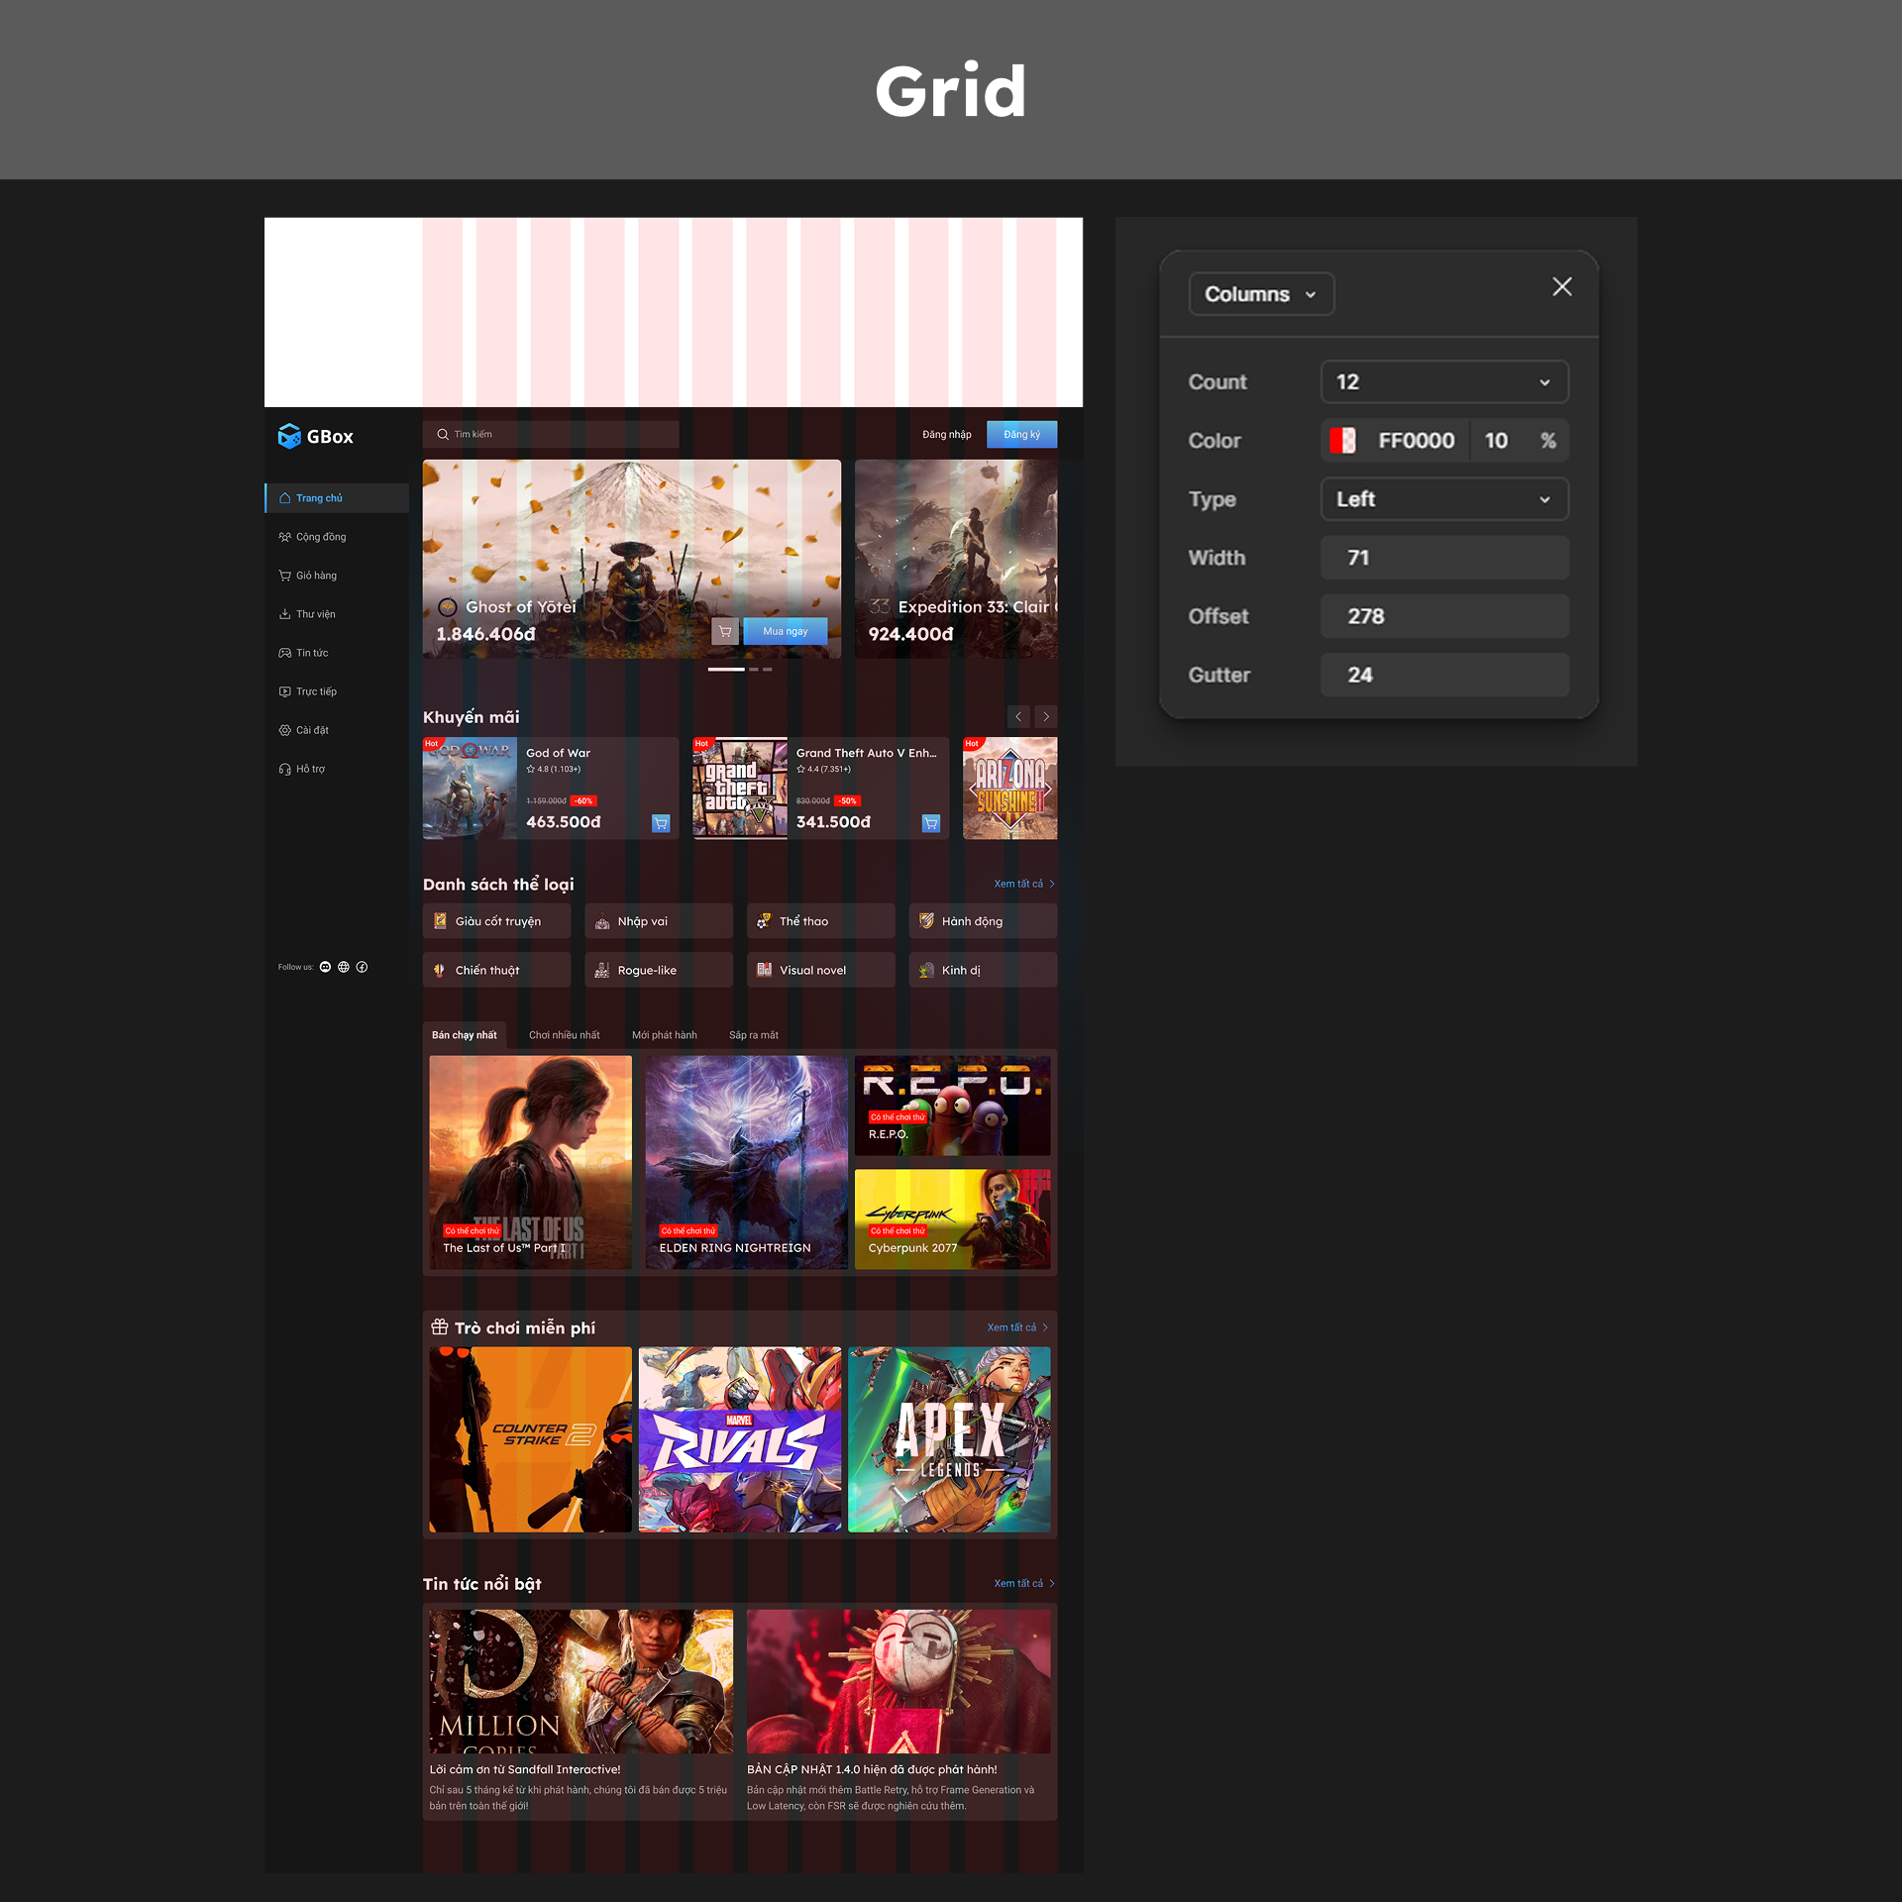Click the Grand Theft Auto V cart icon
Screen dimensions: 1902x1902
tap(931, 823)
